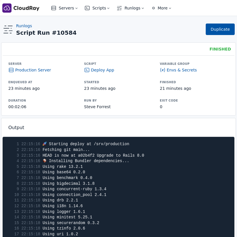
Task: Click the server icon beside Production Server
Action: [x=11, y=70]
